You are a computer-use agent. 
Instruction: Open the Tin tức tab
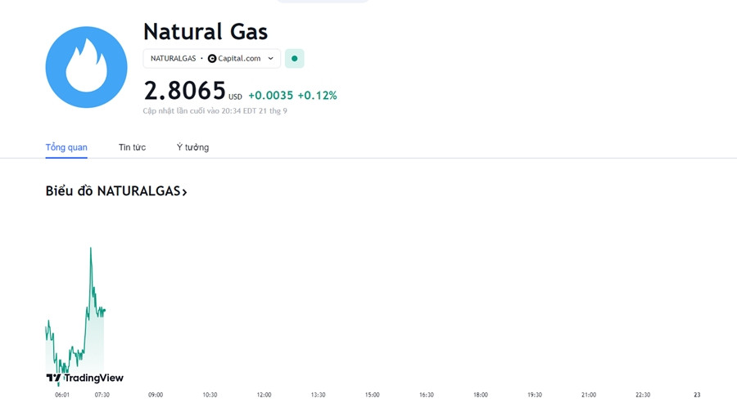pyautogui.click(x=132, y=147)
